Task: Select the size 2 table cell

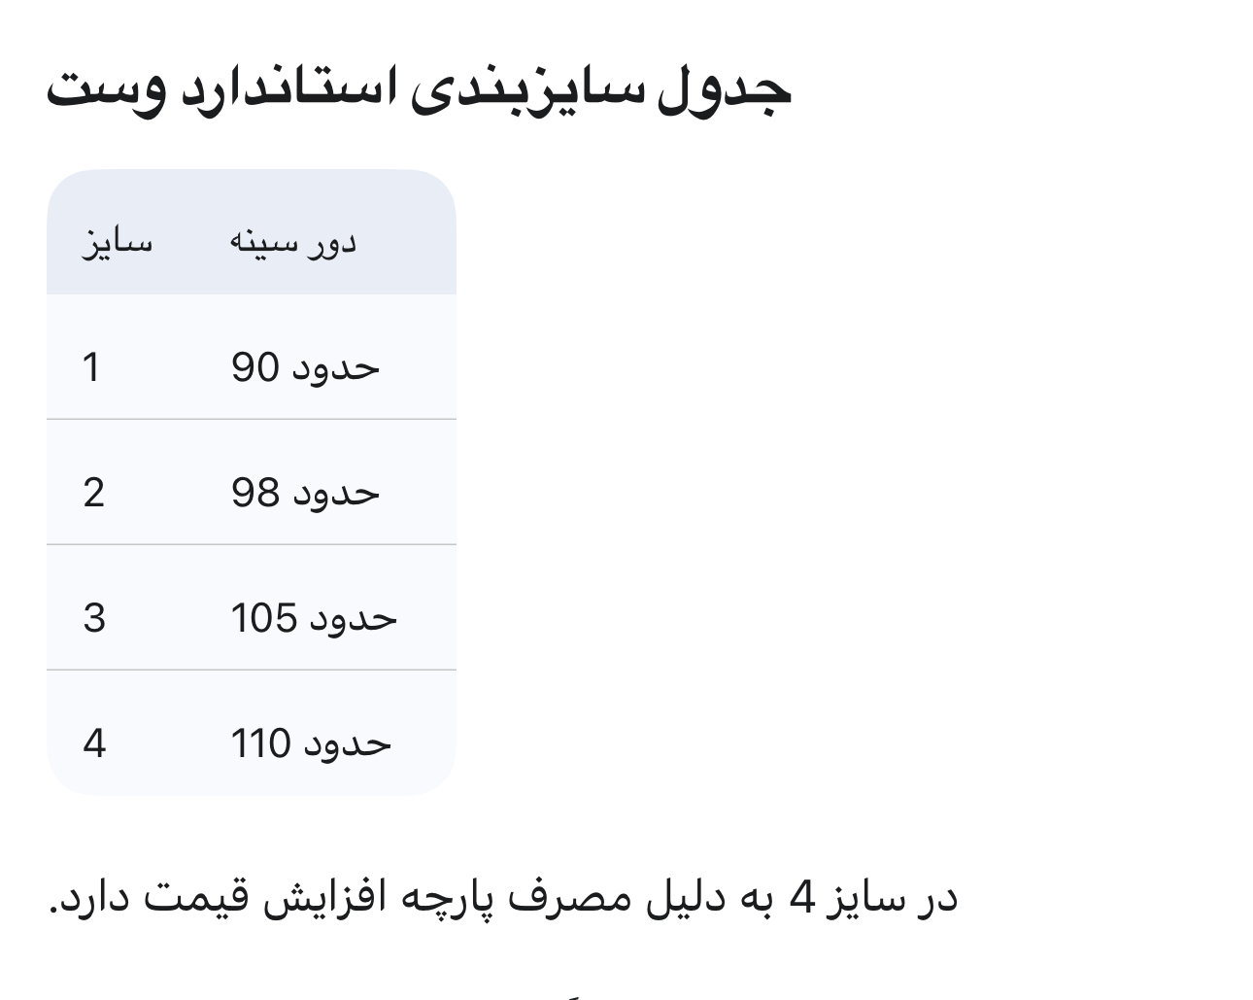Action: coord(93,493)
